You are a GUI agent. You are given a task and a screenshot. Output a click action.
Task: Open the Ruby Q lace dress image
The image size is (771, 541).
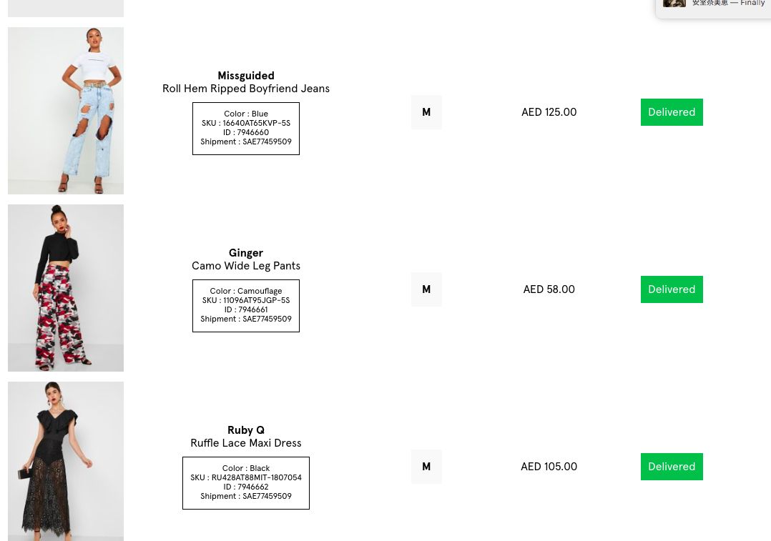point(65,462)
